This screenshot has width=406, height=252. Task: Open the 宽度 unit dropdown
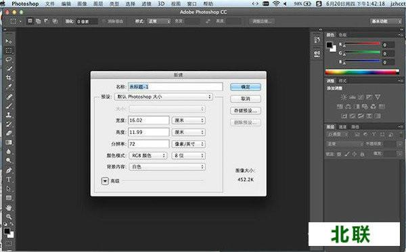189,120
